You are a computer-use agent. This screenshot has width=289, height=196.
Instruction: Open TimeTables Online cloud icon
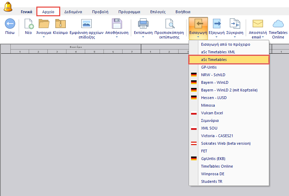278,24
